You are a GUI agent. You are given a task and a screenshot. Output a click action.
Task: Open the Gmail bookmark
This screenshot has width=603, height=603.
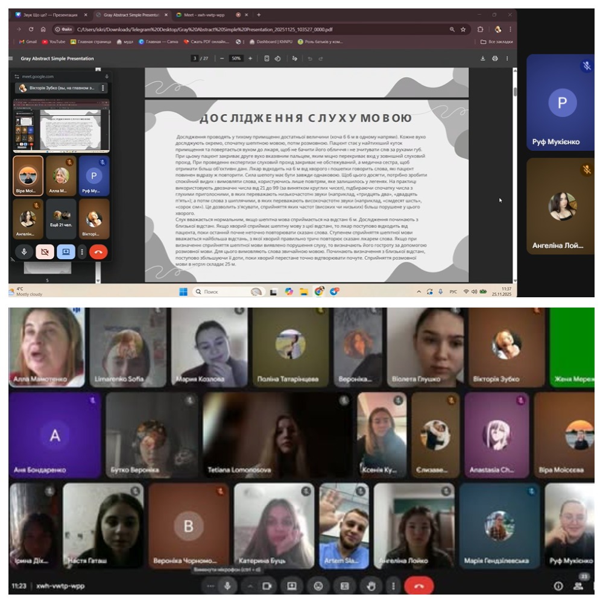[28, 42]
